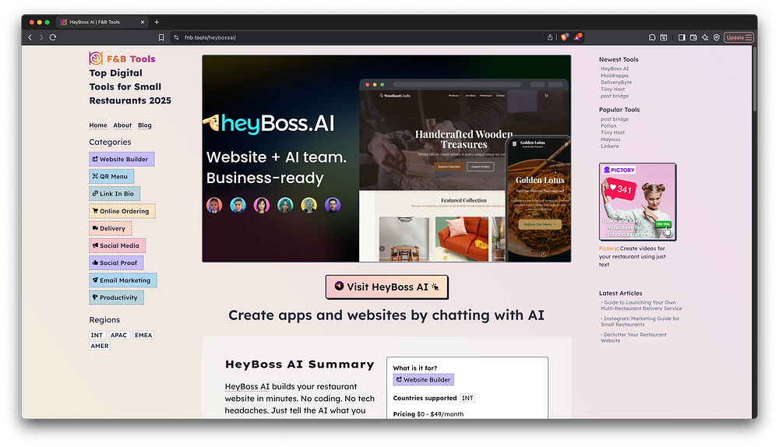Open Maildroppa under Newest Tools

tap(615, 76)
